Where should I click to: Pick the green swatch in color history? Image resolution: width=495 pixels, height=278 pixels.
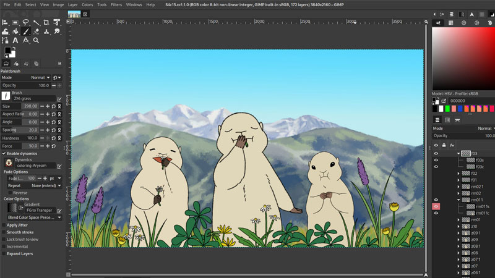pyautogui.click(x=447, y=109)
